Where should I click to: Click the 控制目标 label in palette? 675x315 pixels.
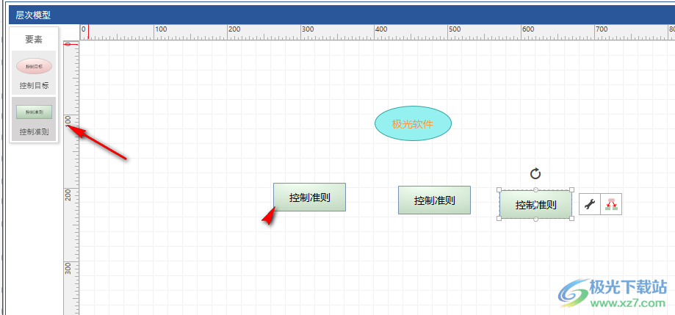pos(34,86)
